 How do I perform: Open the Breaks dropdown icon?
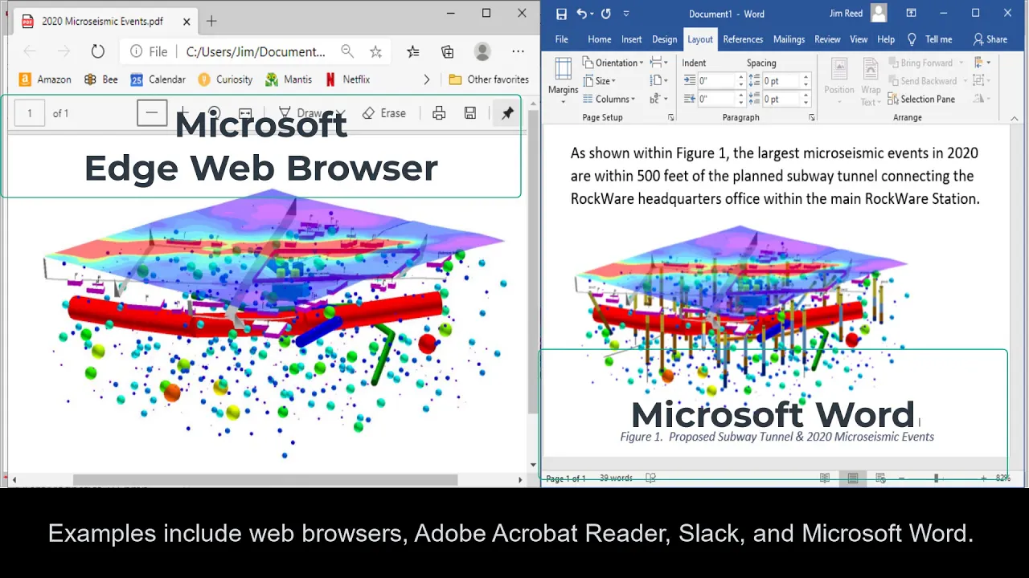click(x=659, y=63)
